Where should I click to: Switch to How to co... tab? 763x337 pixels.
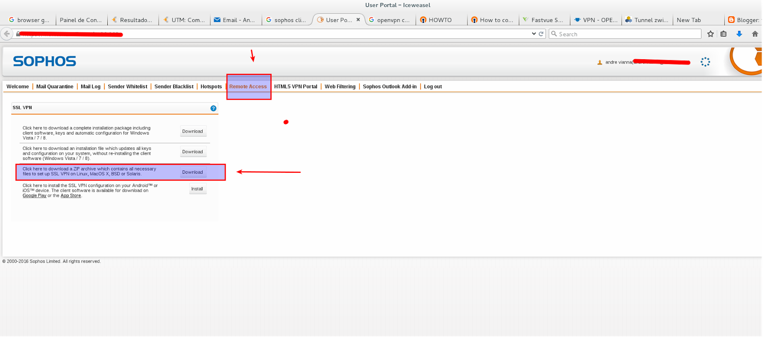[x=493, y=20]
